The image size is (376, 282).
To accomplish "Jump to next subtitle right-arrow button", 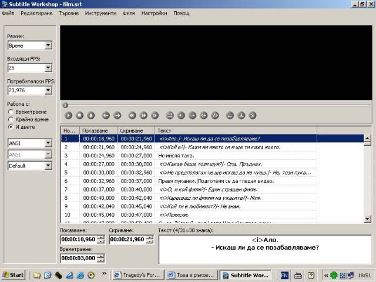I will point(117,116).
